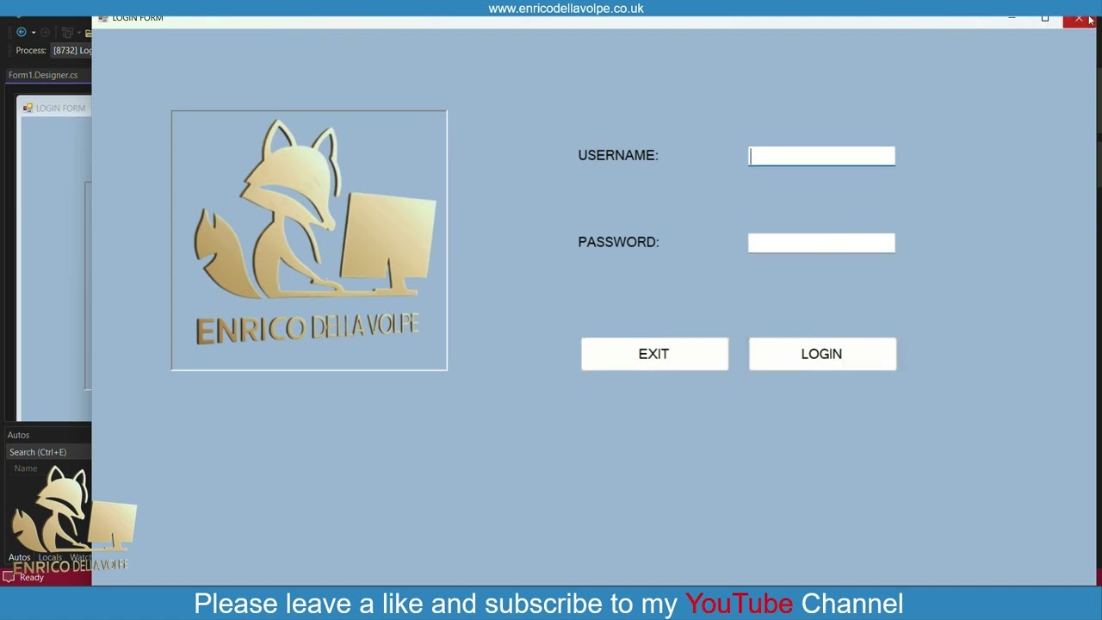Image resolution: width=1102 pixels, height=620 pixels.
Task: Click the USERNAME text input field
Action: coord(821,156)
